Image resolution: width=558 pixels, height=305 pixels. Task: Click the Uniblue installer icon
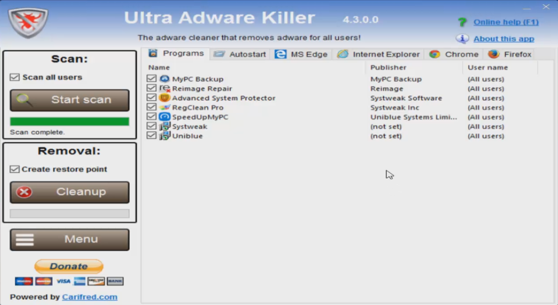[x=165, y=136]
